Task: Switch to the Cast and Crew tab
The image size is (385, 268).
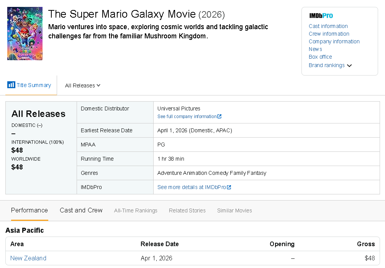Action: point(81,210)
